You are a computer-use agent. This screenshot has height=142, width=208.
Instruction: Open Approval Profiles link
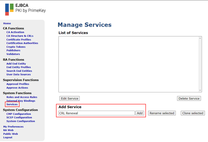(18, 84)
